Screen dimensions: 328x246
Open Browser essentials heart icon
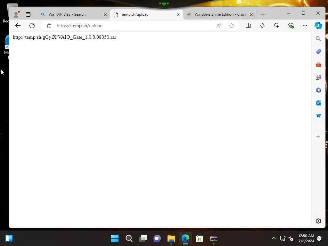click(291, 26)
